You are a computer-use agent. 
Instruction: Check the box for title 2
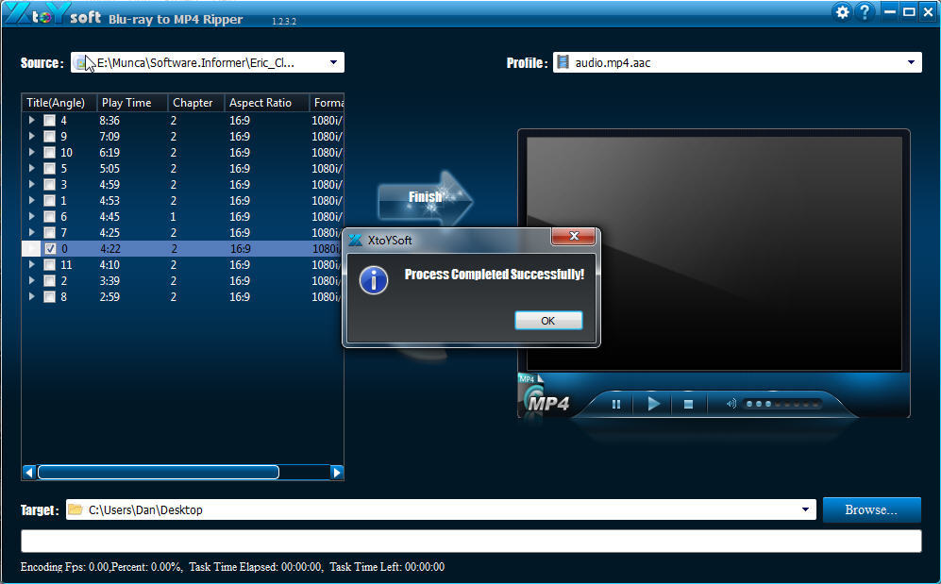pyautogui.click(x=49, y=280)
